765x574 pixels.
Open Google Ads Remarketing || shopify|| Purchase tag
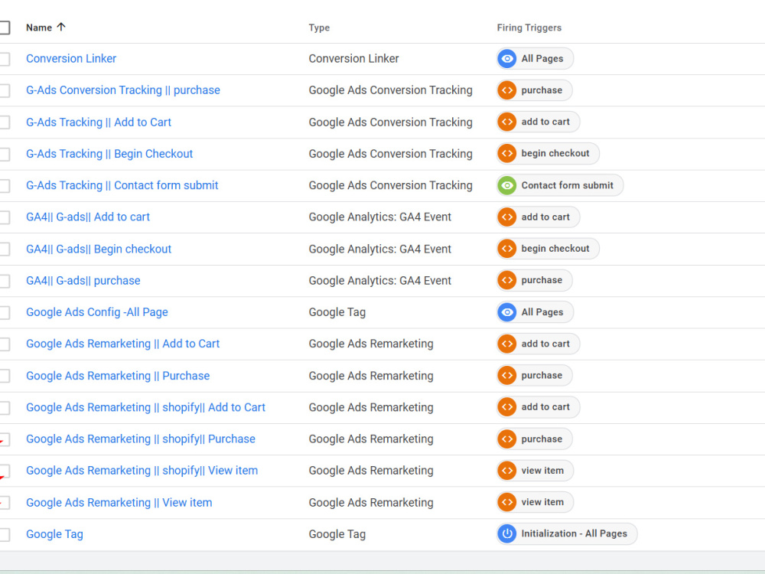(141, 439)
